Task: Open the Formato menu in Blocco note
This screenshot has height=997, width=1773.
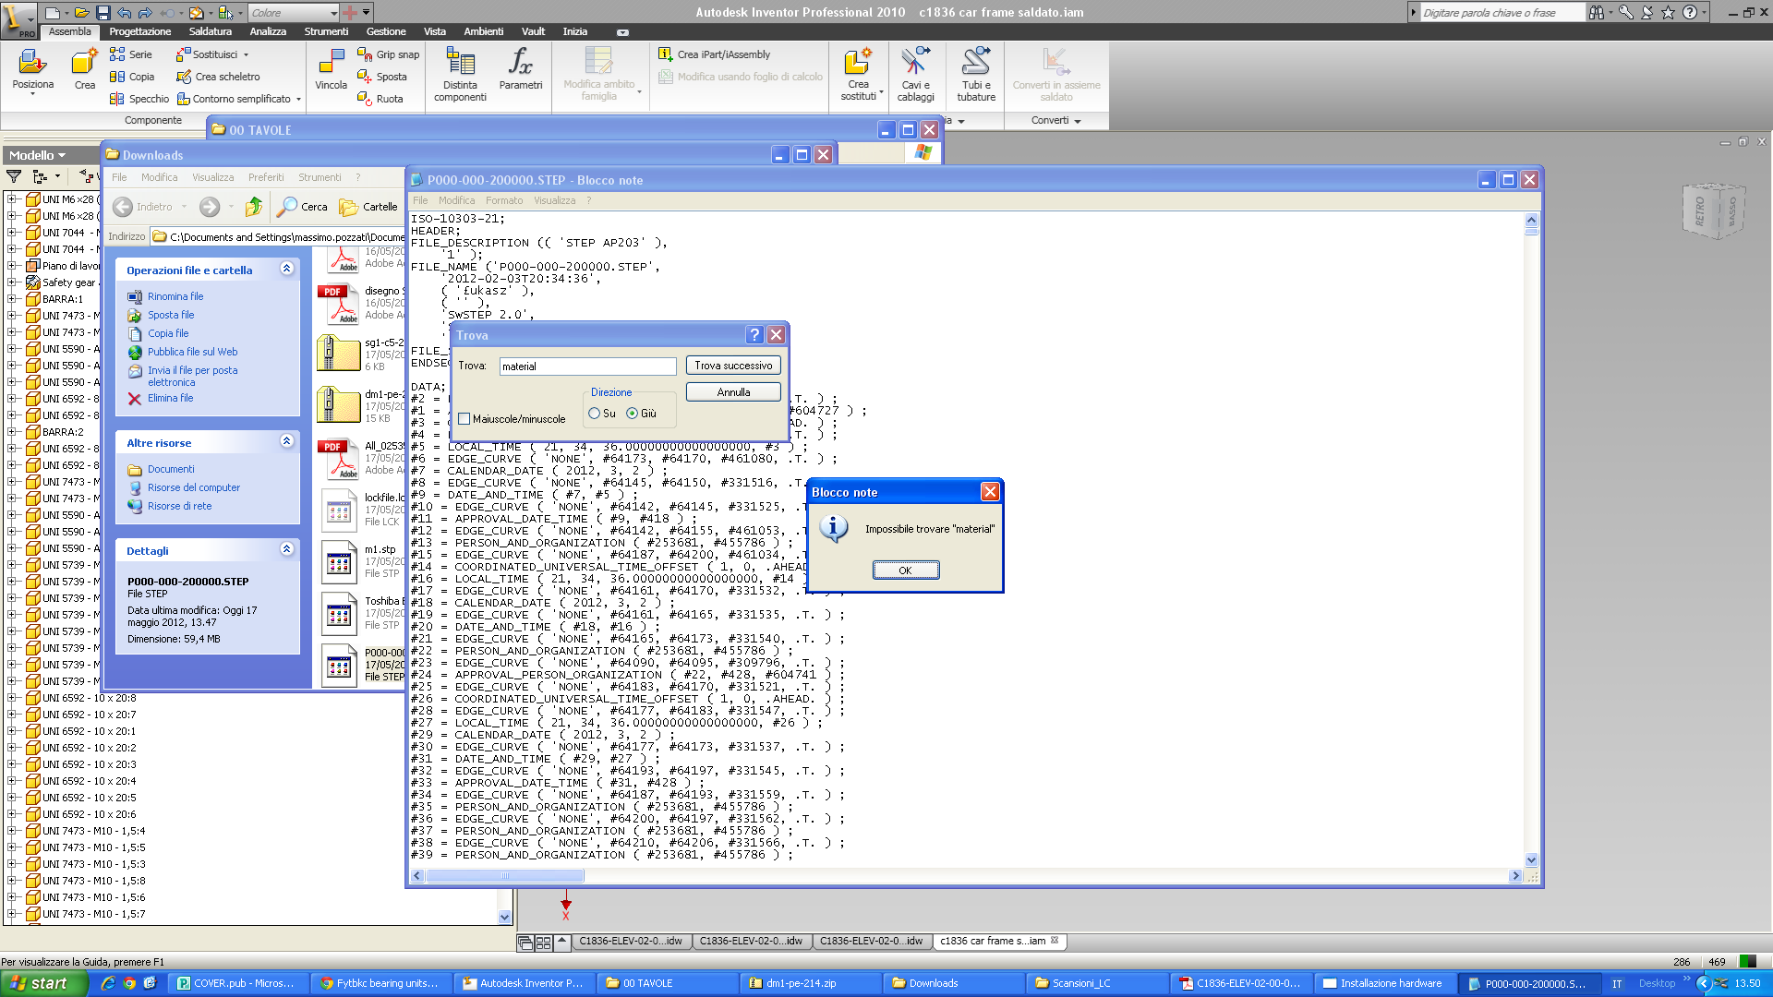Action: pyautogui.click(x=504, y=200)
